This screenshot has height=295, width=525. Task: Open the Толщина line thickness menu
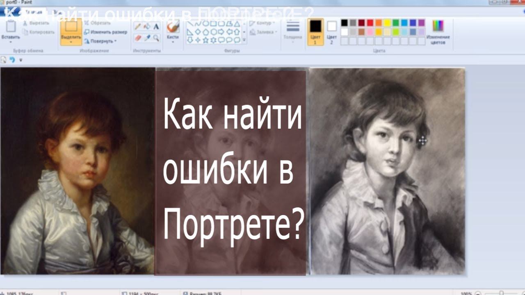[292, 31]
